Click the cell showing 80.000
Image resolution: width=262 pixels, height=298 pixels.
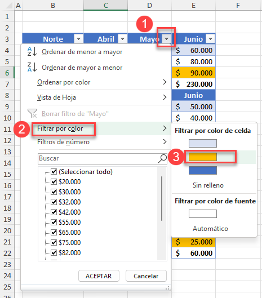pos(194,61)
